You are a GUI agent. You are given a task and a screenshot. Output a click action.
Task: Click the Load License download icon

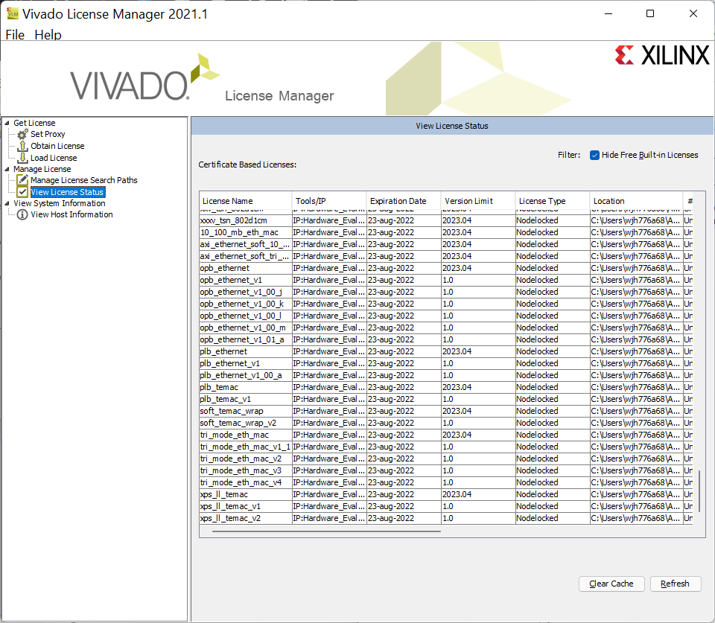click(22, 158)
